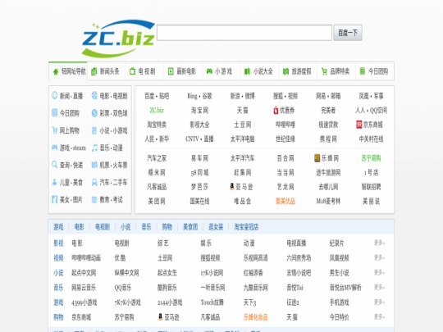
Task: Click the Lefeng icon beside 乐蜂网
Action: pos(317,158)
